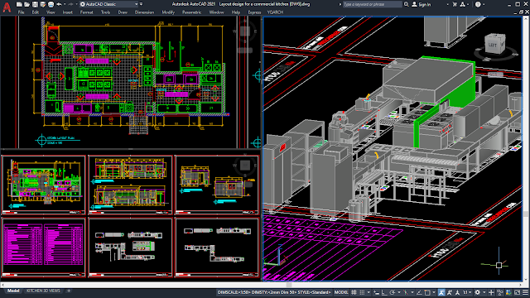The height and width of the screenshot is (298, 530).
Task: Open the Help question mark icon
Action: pos(478,4)
